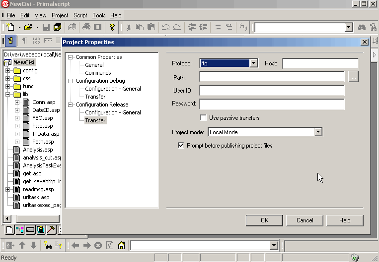This screenshot has height=262, width=379.
Task: Select Commands in the properties tree
Action: pos(98,73)
